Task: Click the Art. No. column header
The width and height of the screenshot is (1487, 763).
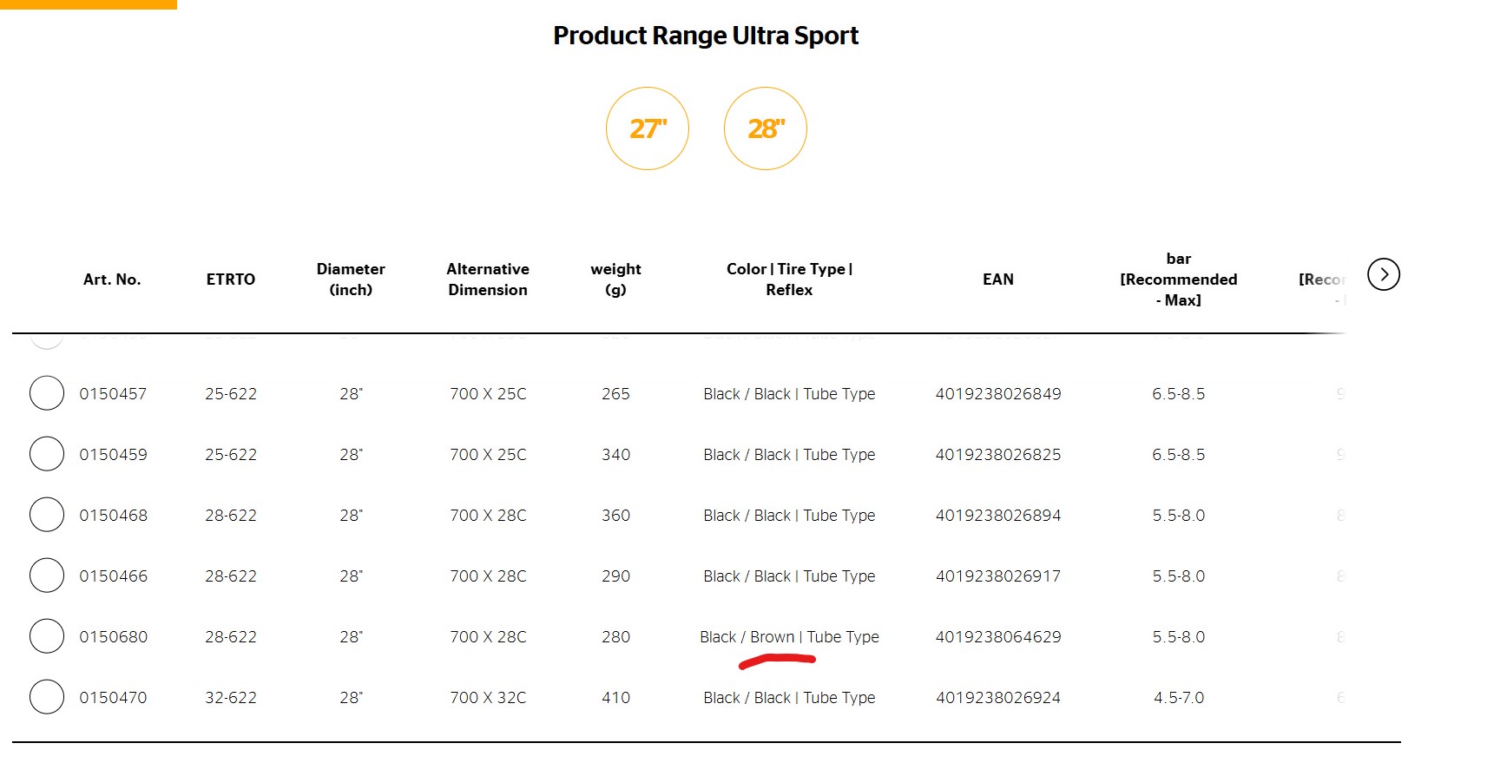Action: pos(112,280)
